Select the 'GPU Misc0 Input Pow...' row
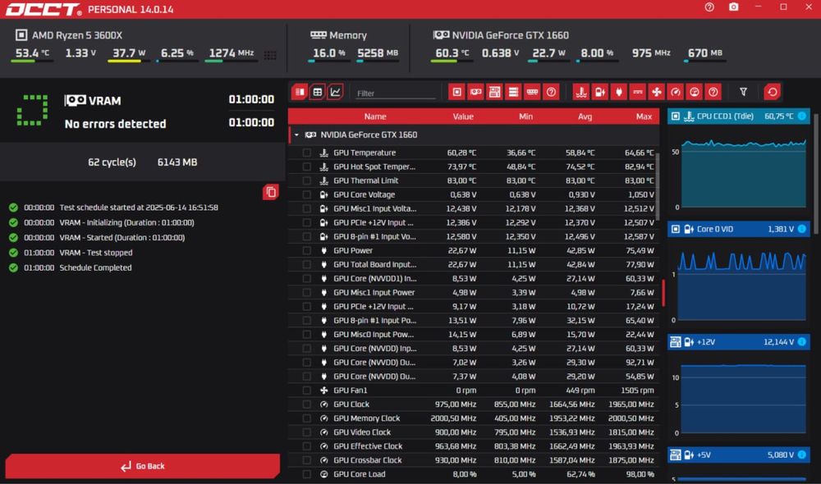 (474, 335)
